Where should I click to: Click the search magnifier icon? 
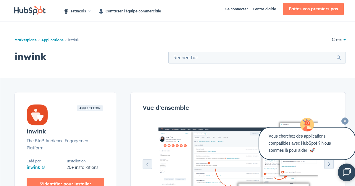339,58
